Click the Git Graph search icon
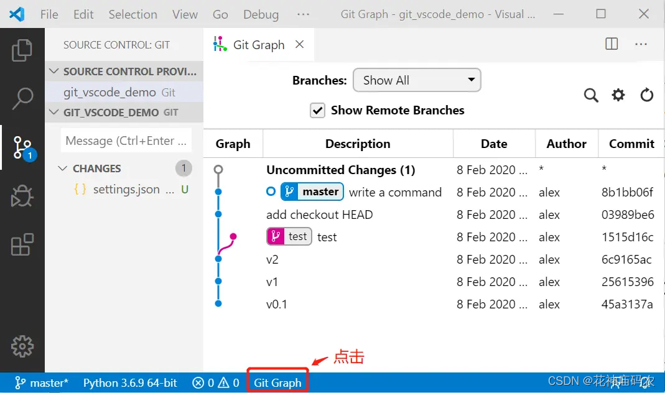 (591, 95)
